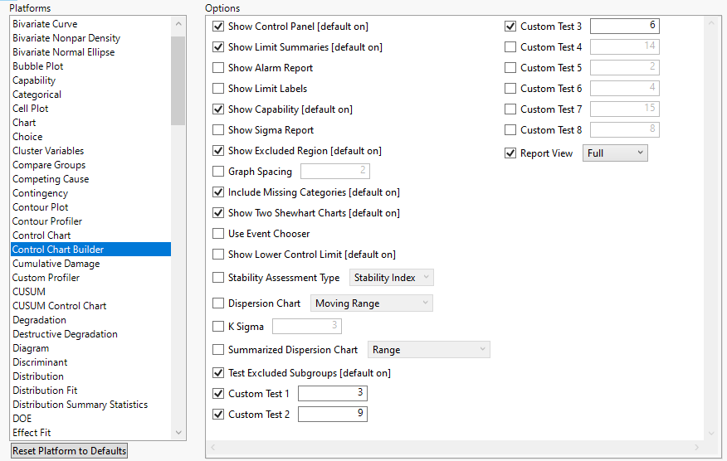727x461 pixels.
Task: Open Summarized Dispersion Chart Range dropdown
Action: click(429, 349)
